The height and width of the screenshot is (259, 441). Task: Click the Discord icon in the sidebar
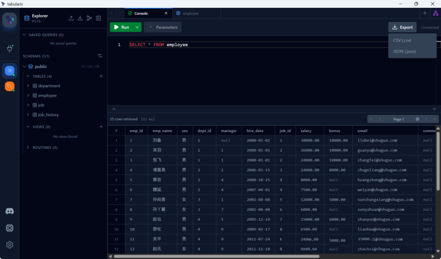(9, 211)
